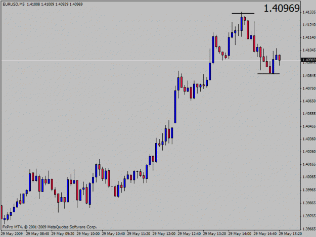Click the 1.40165 price scale label

click(x=309, y=164)
